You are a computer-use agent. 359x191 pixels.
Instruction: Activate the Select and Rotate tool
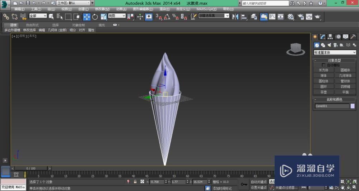(95, 17)
